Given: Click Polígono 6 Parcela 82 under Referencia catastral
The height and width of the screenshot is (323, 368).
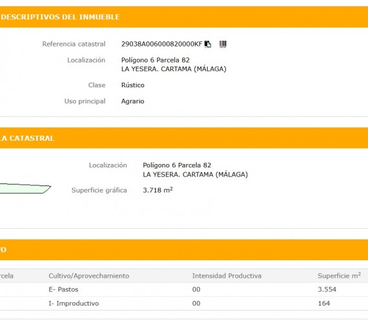Looking at the screenshot, I should 156,60.
